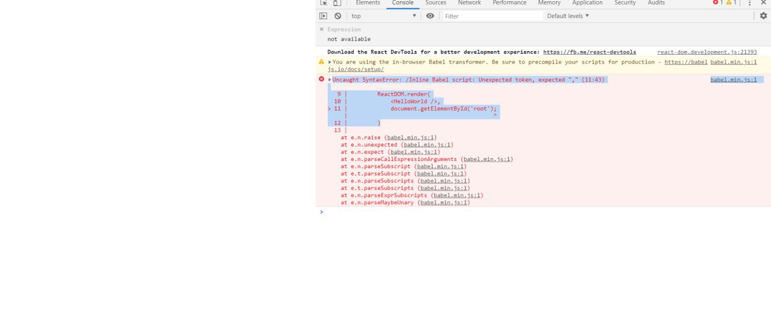Click the '<HelloWorld />,' code line
Image resolution: width=771 pixels, height=322 pixels.
coord(416,102)
